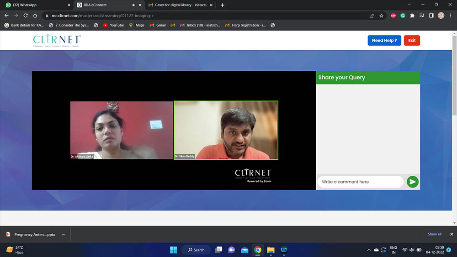Screen dimensions: 457x257
Task: Open Bank details for KA bookmark
Action: click(24, 25)
